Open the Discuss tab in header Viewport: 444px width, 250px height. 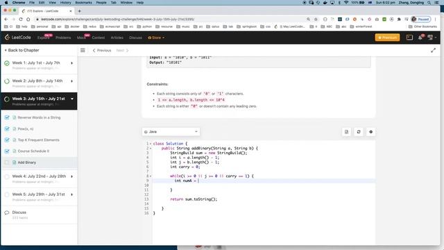point(135,37)
